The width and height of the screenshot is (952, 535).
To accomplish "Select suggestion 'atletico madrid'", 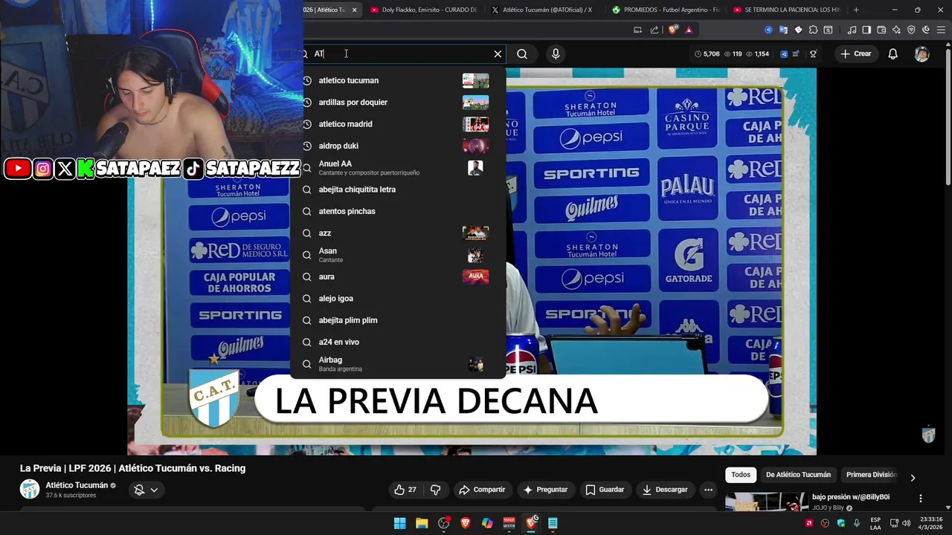I will coord(398,124).
